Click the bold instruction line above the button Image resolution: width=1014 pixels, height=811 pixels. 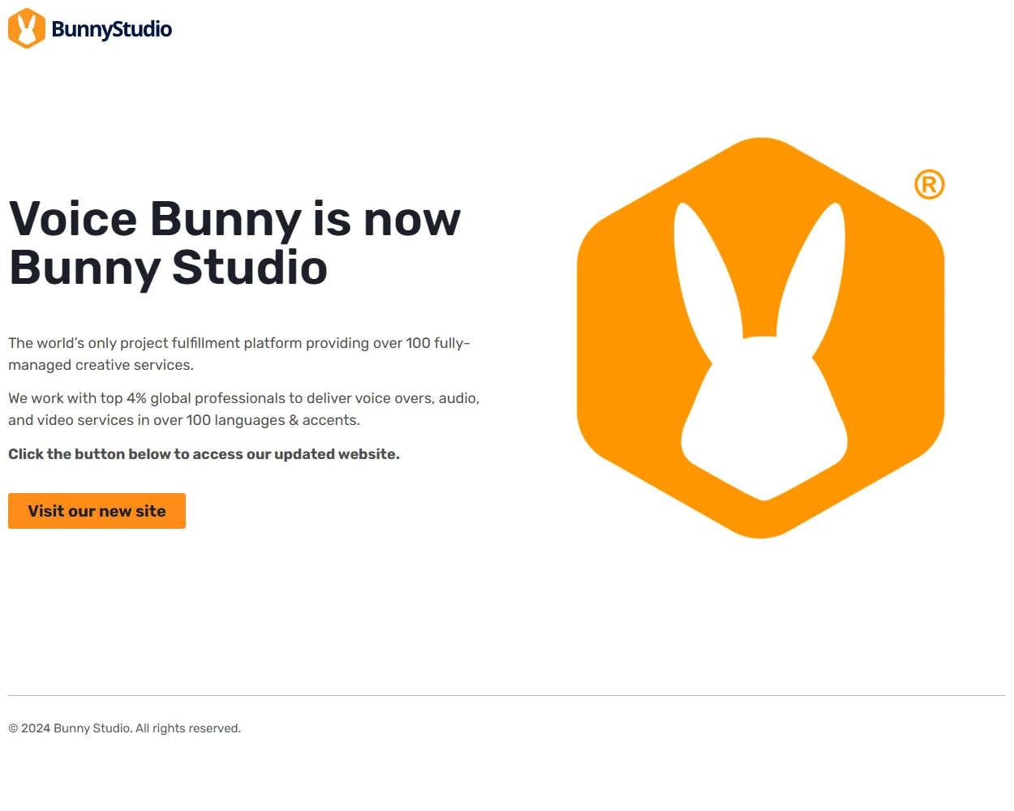[203, 453]
